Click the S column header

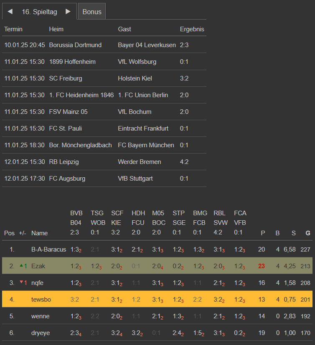coord(293,233)
